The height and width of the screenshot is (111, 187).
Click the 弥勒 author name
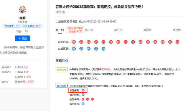click(x=22, y=18)
